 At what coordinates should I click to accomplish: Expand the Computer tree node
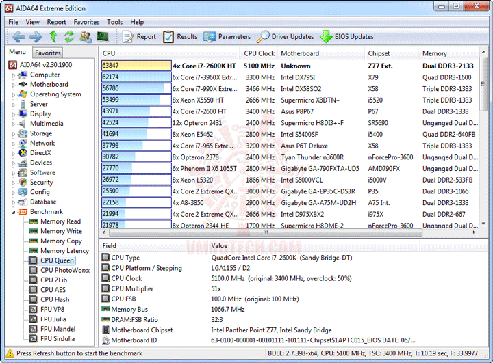click(13, 75)
